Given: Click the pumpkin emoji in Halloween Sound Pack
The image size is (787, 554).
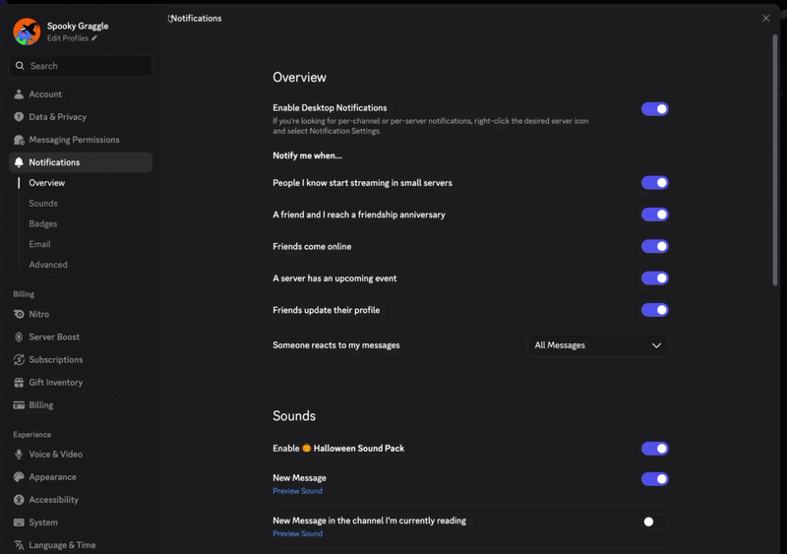Looking at the screenshot, I should (307, 448).
